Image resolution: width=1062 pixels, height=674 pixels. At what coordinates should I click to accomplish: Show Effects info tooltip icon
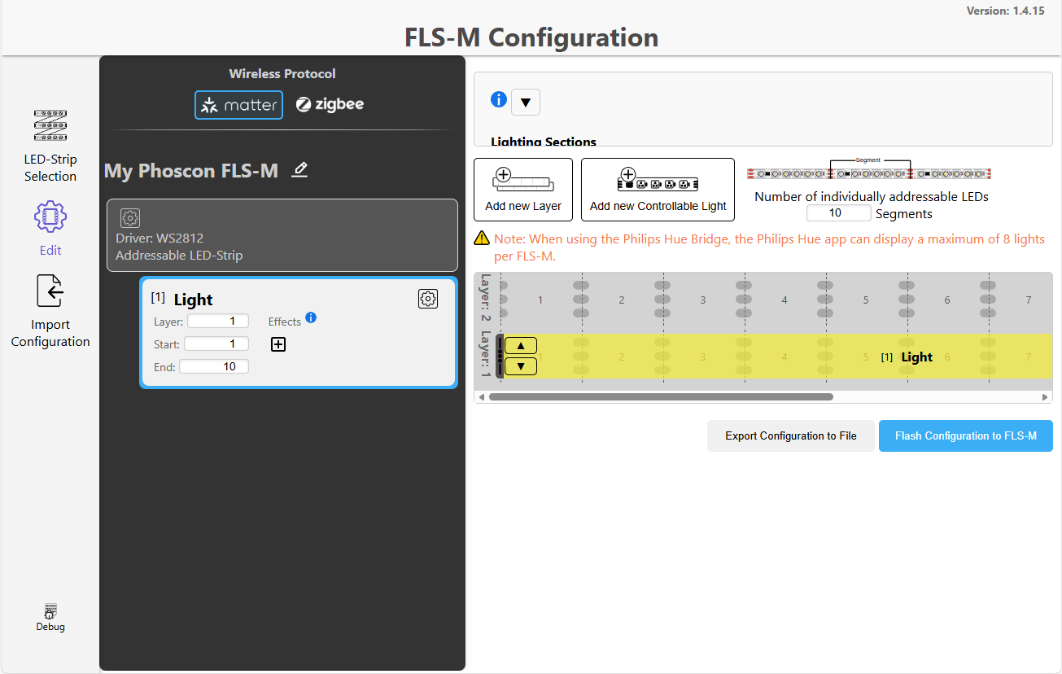coord(311,317)
